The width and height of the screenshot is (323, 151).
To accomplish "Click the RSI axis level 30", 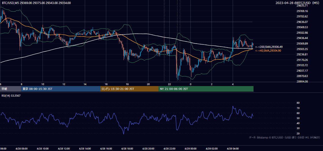I will pos(298,128).
